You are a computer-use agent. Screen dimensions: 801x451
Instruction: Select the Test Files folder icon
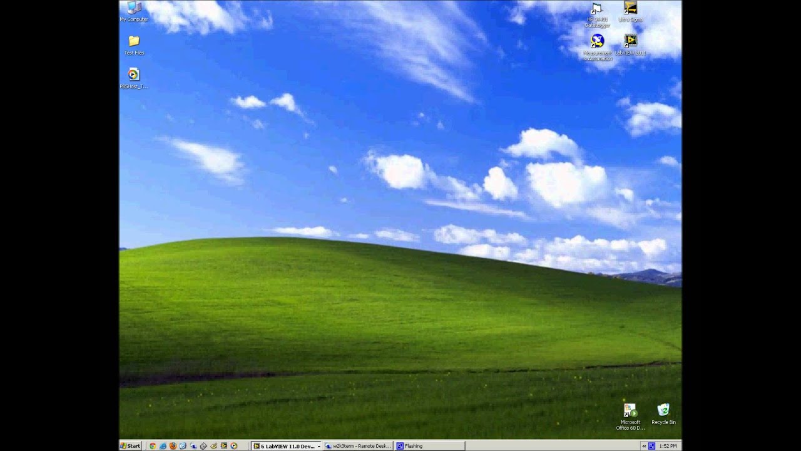(x=134, y=45)
